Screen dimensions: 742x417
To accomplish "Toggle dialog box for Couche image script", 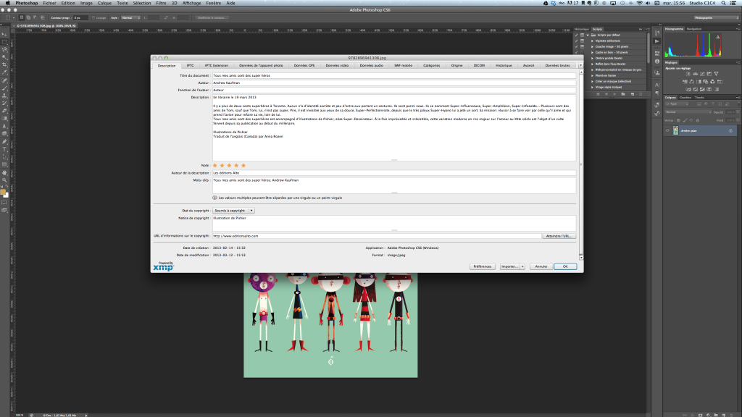I will click(582, 46).
